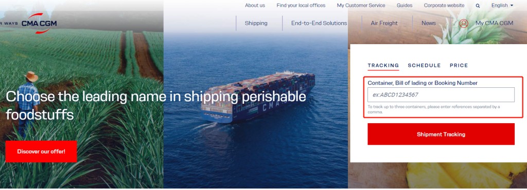The width and height of the screenshot is (527, 190).
Task: Open the English language dropdown
Action: [x=502, y=5]
